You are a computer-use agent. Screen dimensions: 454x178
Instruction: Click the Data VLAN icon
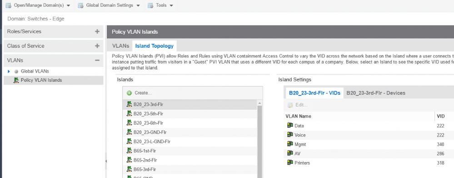290,125
